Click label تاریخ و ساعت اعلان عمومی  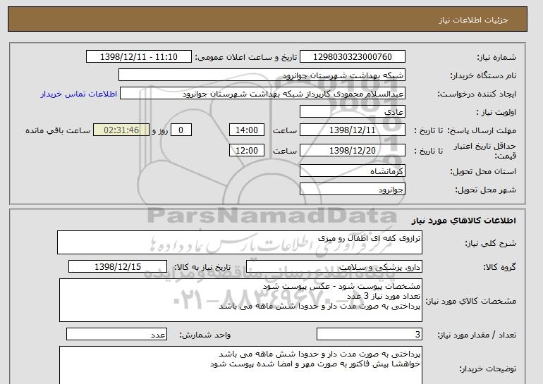[x=246, y=57]
